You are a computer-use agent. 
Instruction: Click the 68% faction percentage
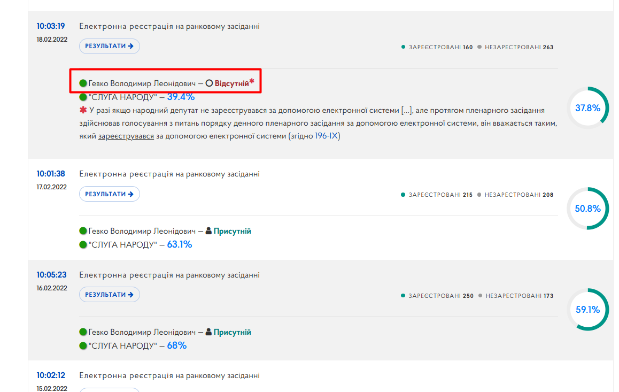[x=176, y=345]
